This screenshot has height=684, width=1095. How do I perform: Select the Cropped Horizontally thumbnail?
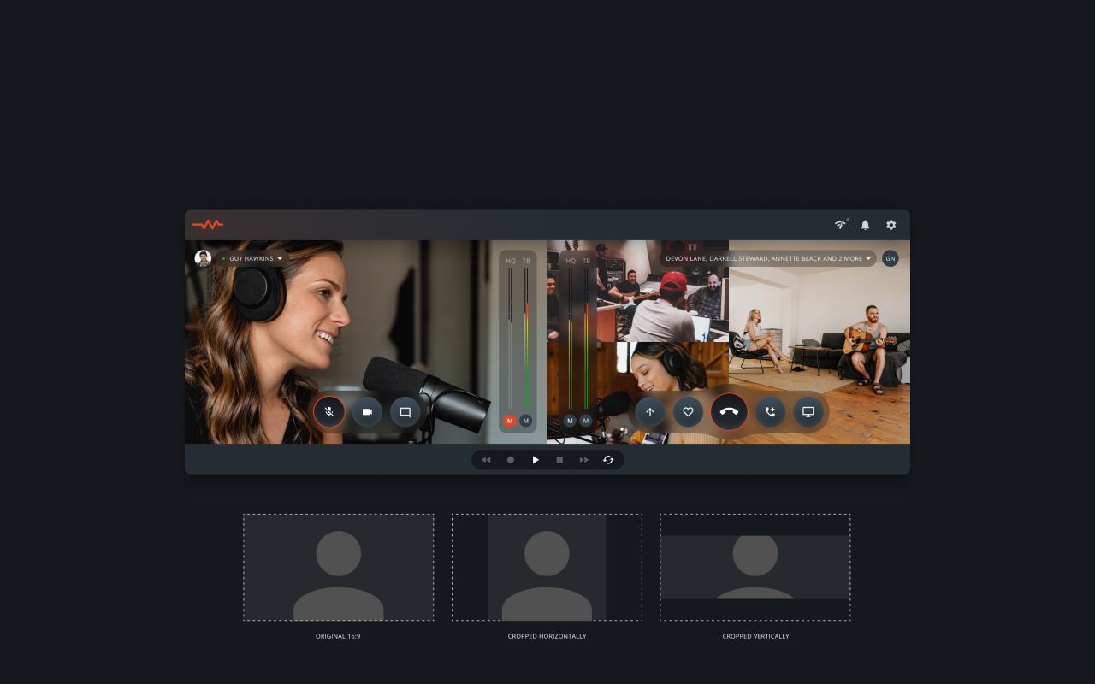[x=547, y=567]
